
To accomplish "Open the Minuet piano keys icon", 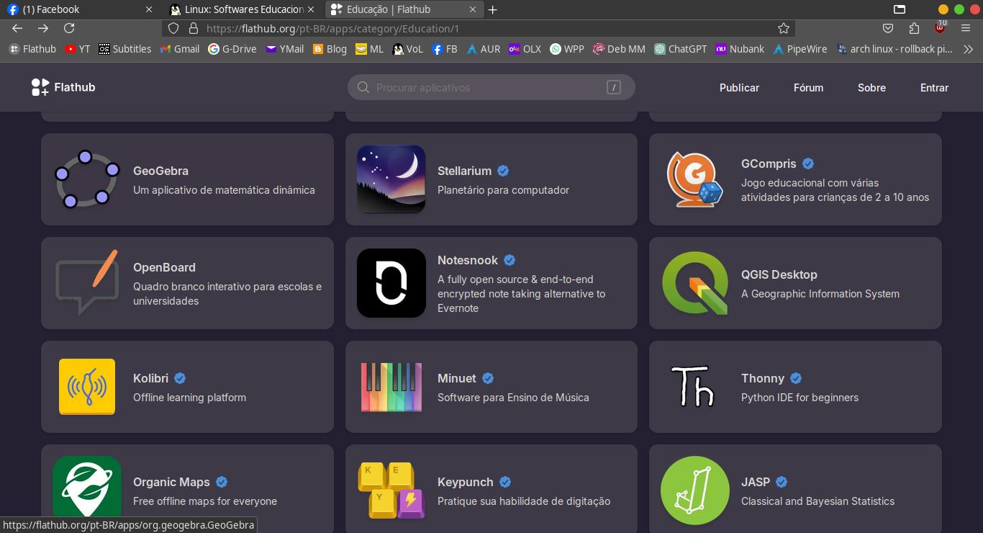I will tap(391, 387).
